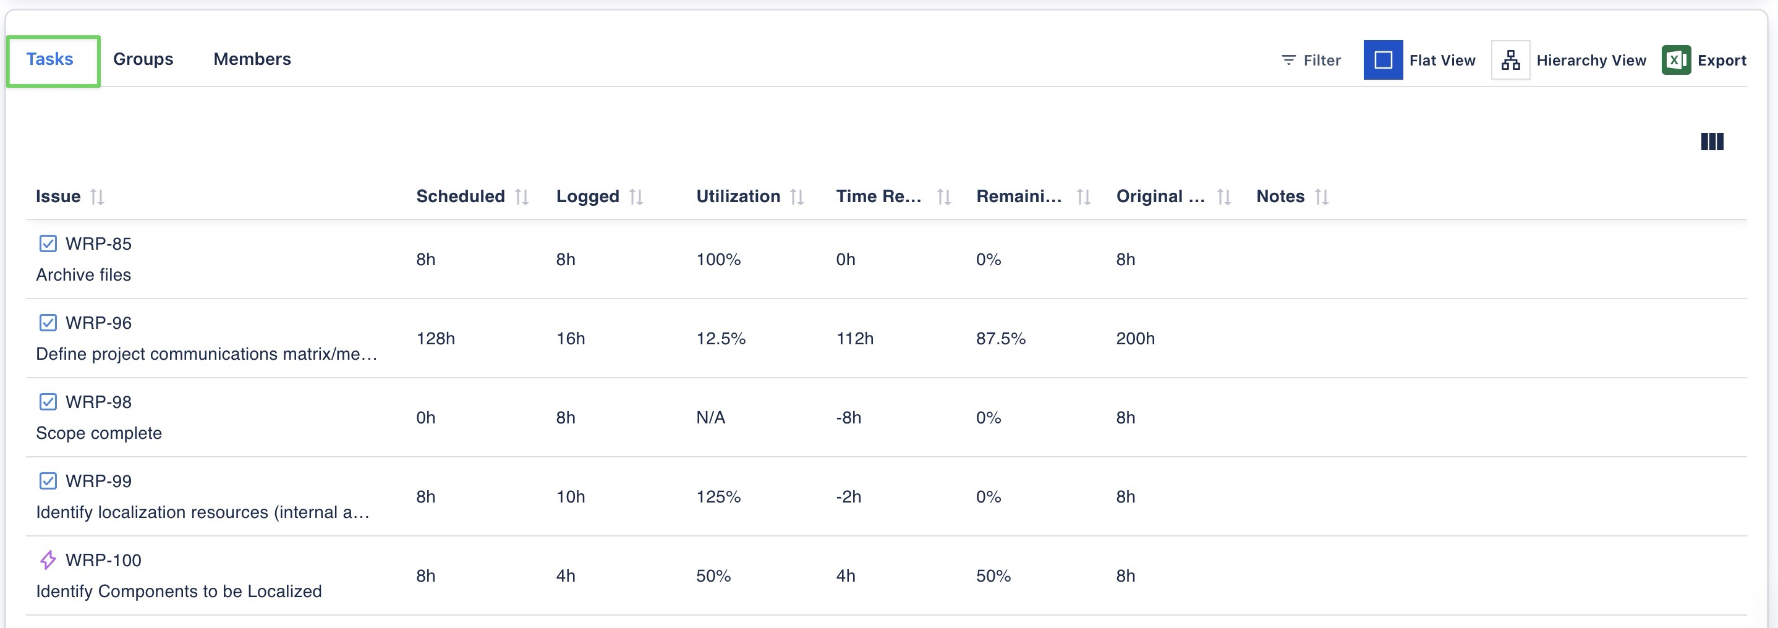The width and height of the screenshot is (1778, 628).
Task: Sort by Scheduled column arrows
Action: 522,197
